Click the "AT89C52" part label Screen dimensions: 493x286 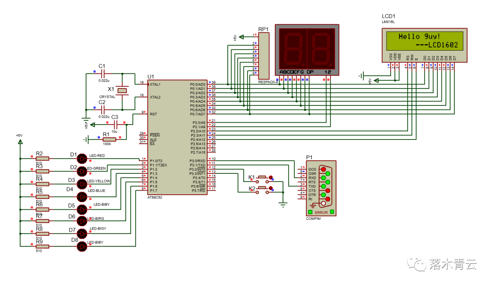pyautogui.click(x=155, y=198)
